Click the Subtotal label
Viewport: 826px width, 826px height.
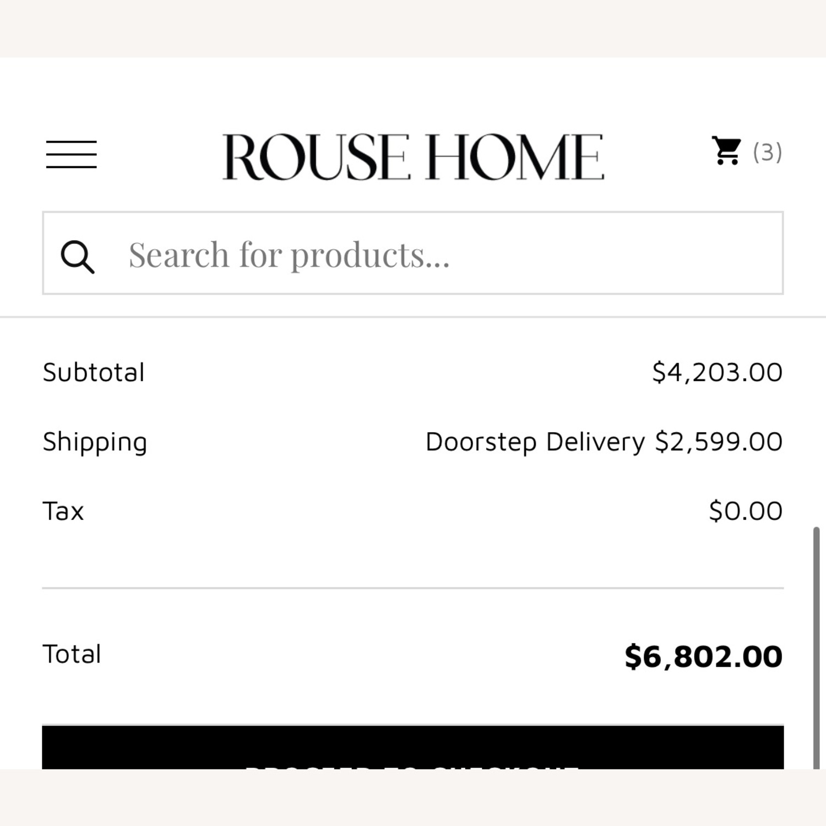[94, 373]
